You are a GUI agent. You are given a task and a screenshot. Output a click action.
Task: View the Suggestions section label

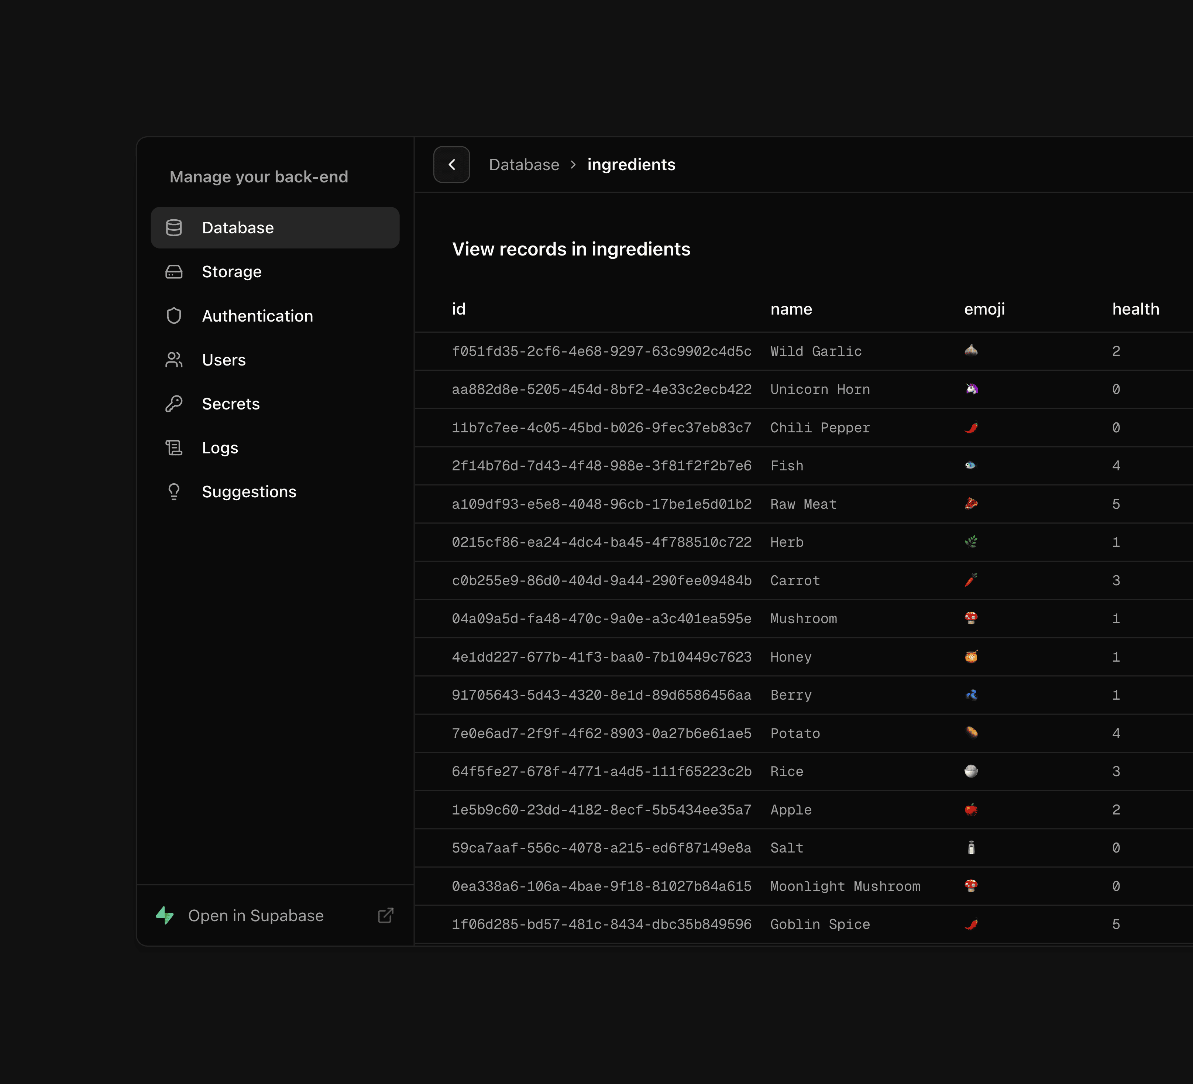249,492
